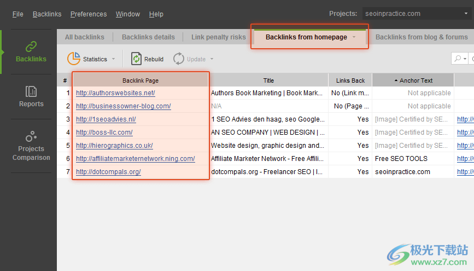474x271 pixels.
Task: Select title cell 'Affiliate Marketer Network - Free Affili...'
Action: (x=268, y=159)
